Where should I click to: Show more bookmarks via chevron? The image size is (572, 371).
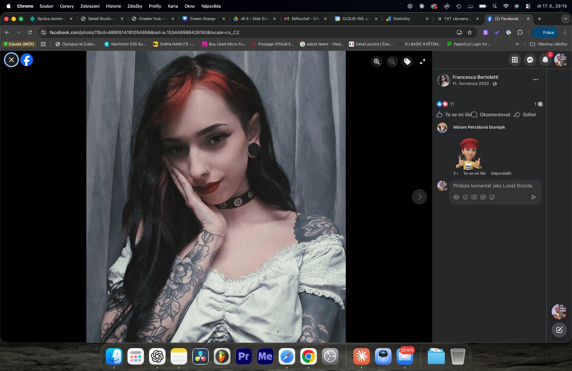pyautogui.click(x=517, y=44)
